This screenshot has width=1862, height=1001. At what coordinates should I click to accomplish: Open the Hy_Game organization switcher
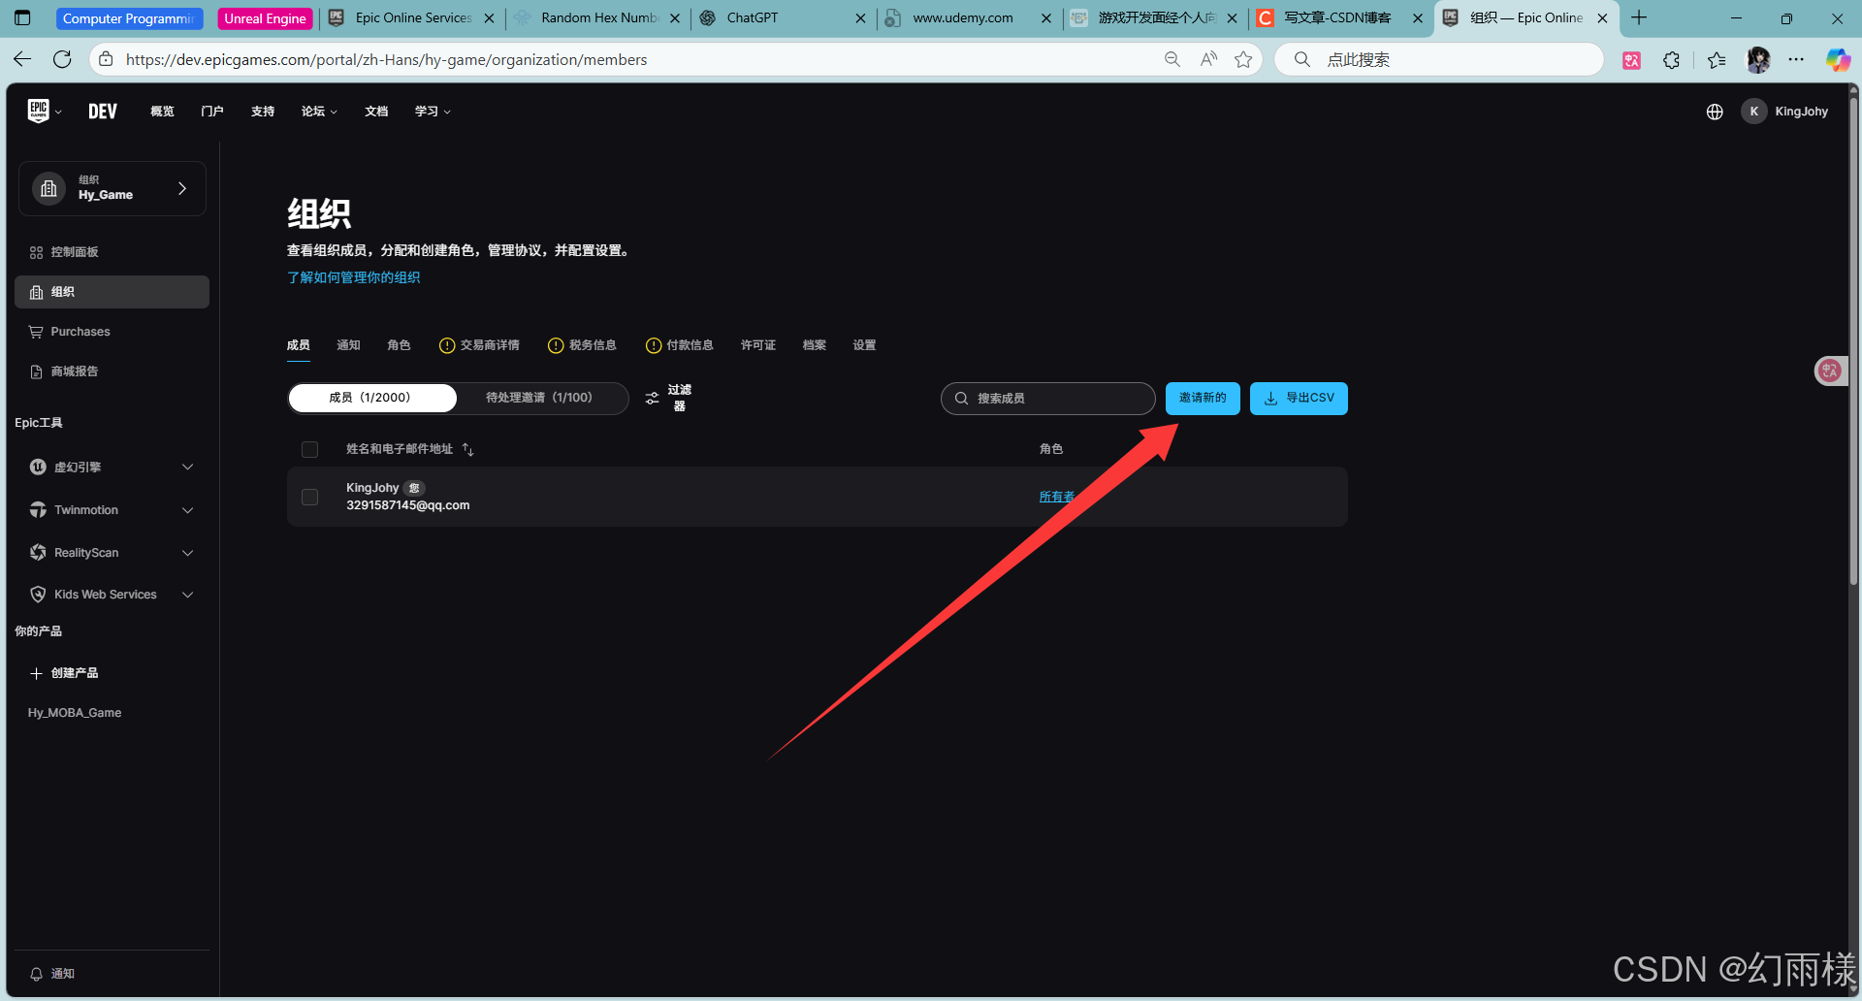point(112,188)
